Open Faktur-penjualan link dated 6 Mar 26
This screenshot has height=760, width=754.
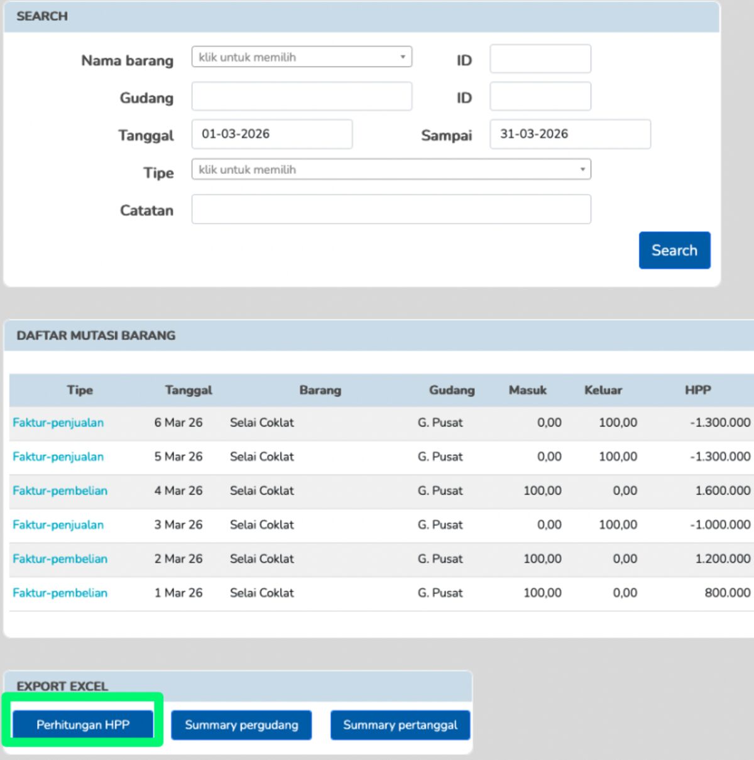(x=58, y=423)
